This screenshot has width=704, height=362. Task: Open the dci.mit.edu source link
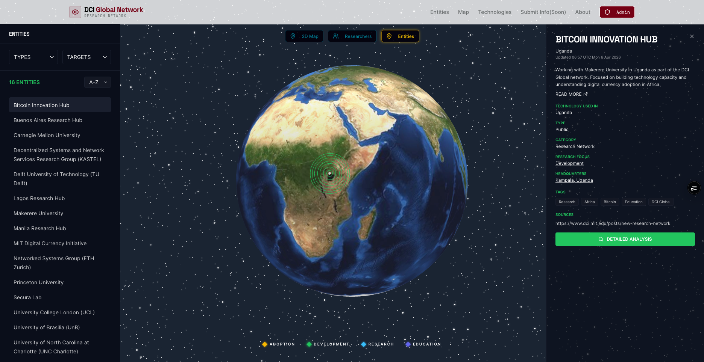[x=613, y=223]
